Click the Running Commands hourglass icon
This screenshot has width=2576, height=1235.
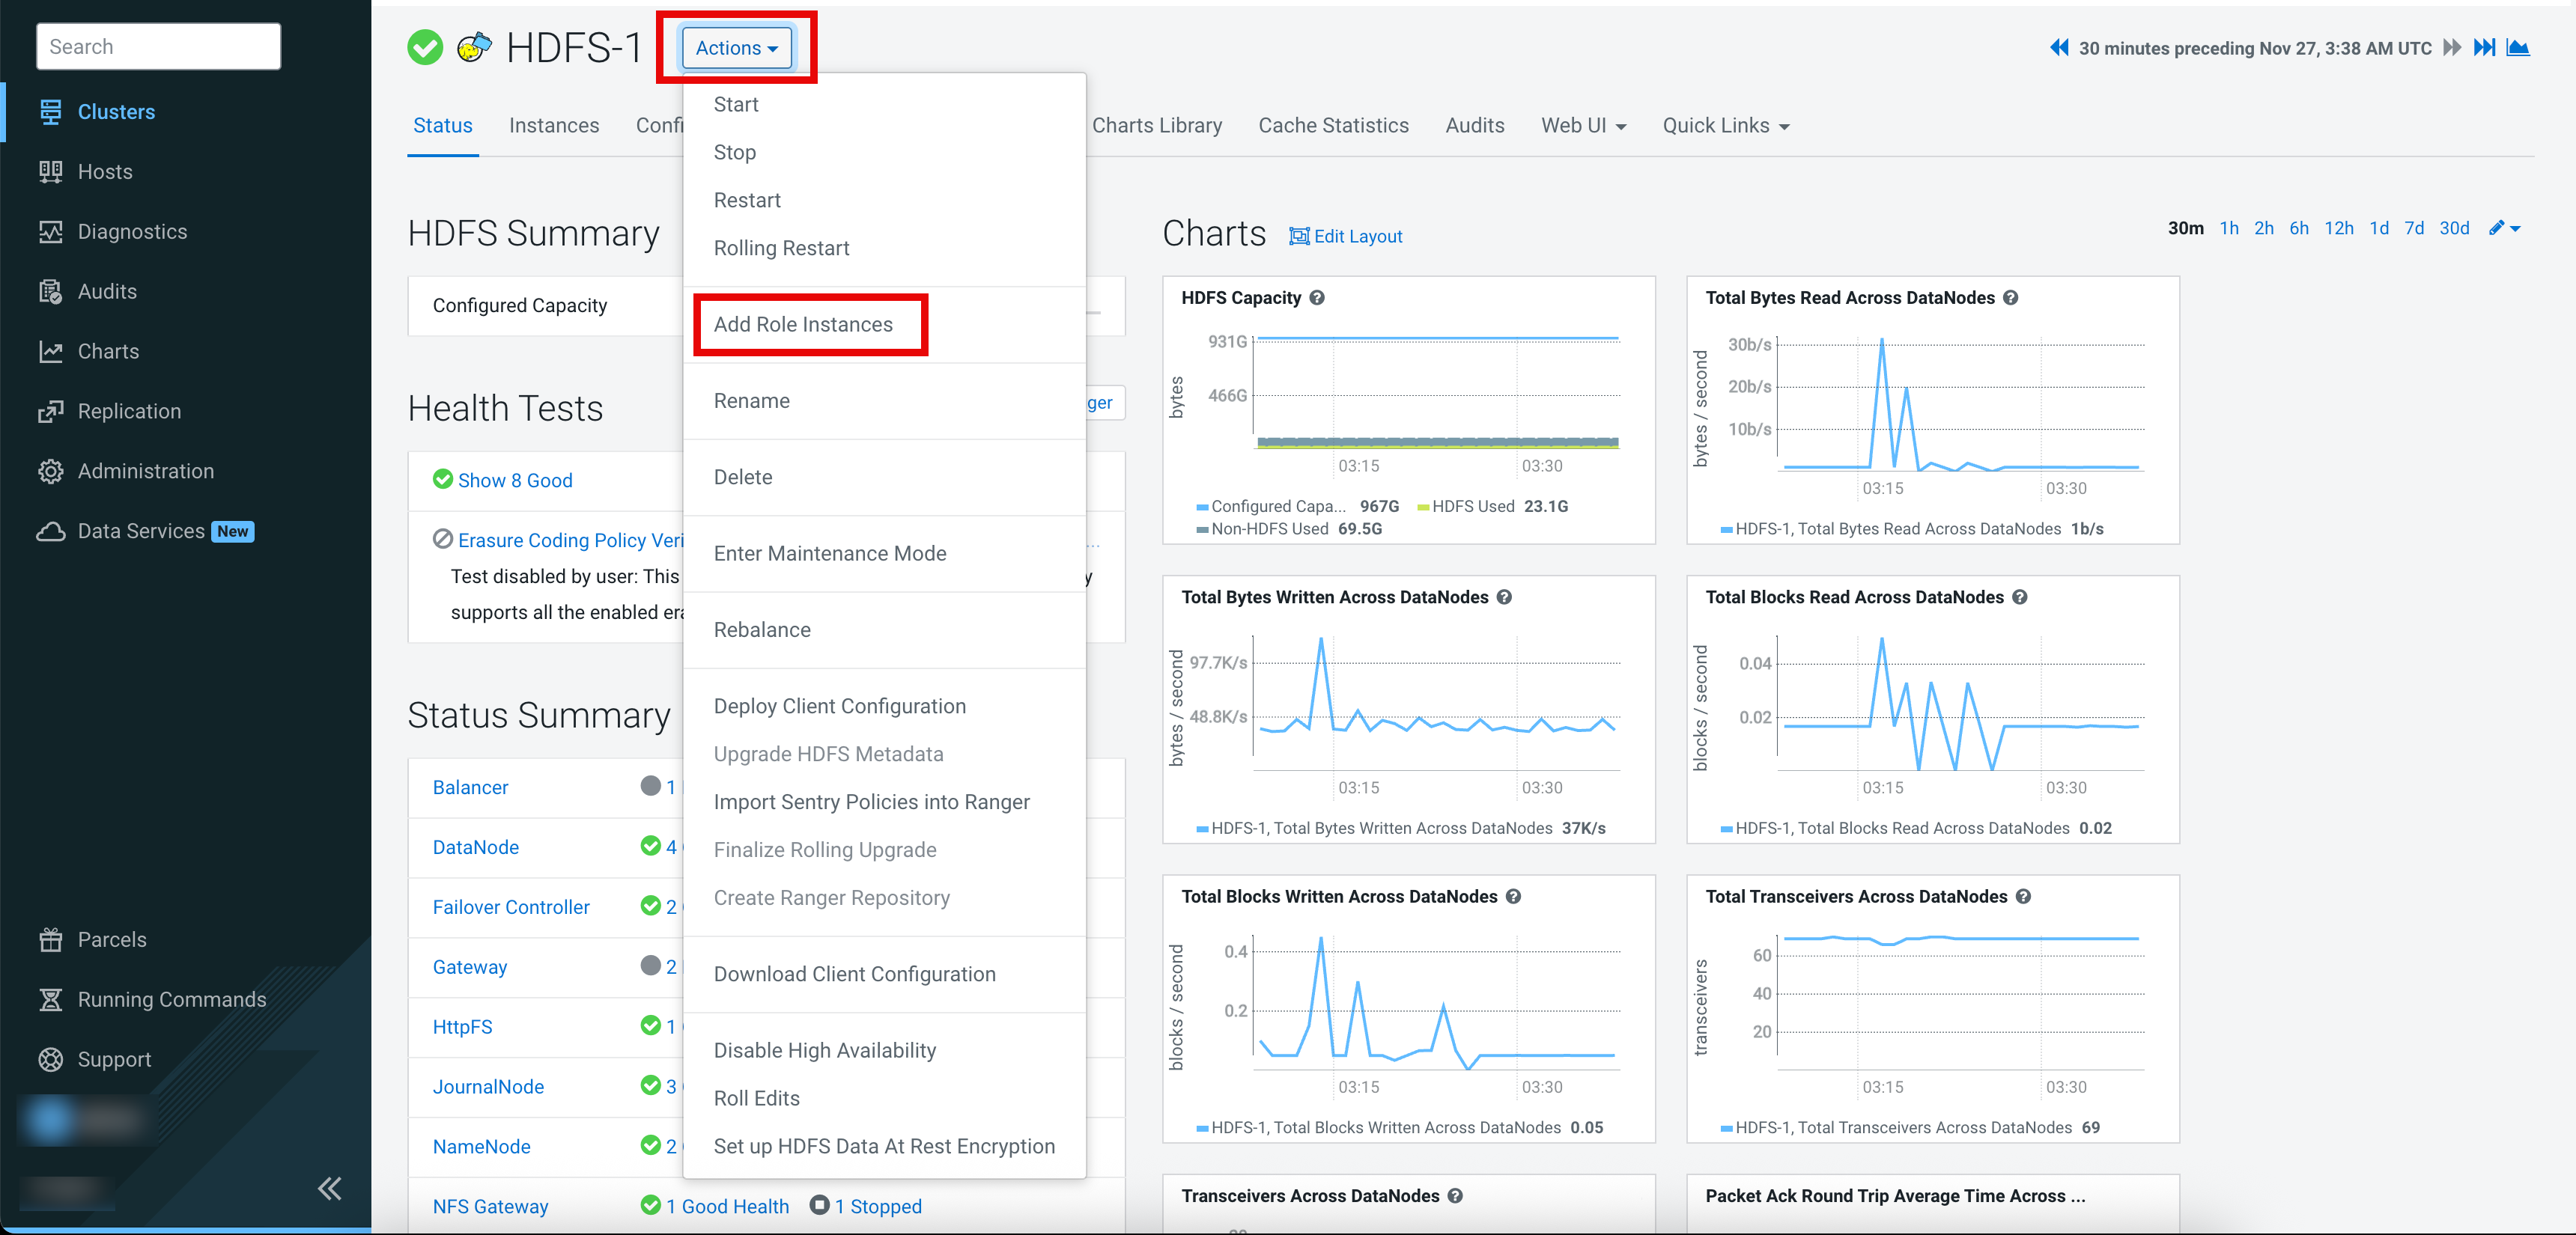pos(50,999)
